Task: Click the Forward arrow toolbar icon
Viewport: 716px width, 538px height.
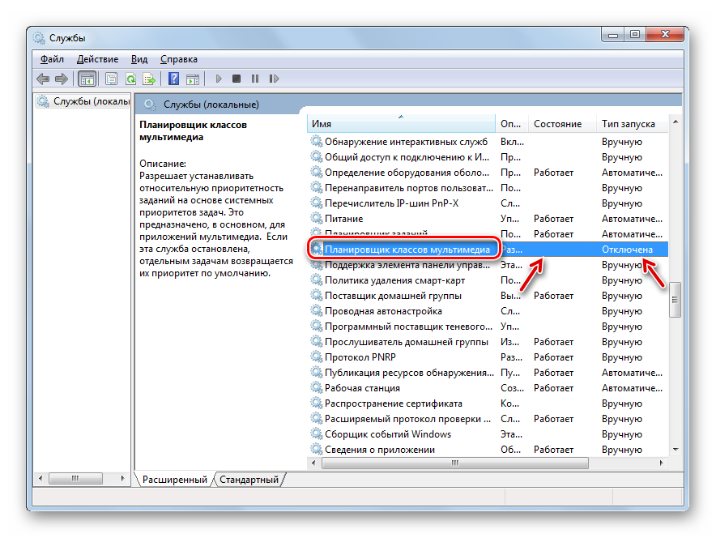Action: coord(62,79)
